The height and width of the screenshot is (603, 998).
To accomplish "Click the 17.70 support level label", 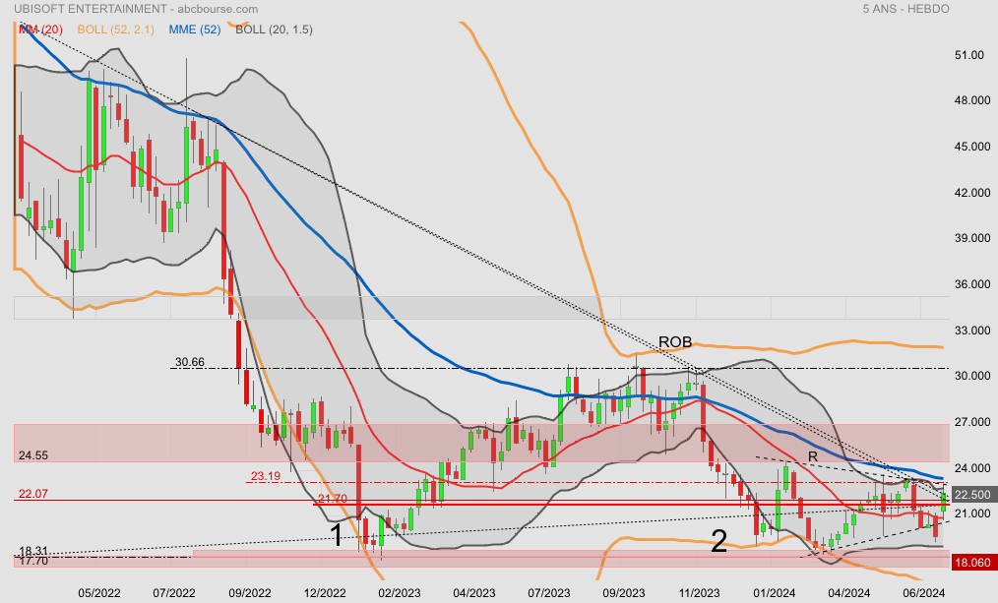I will coord(33,561).
